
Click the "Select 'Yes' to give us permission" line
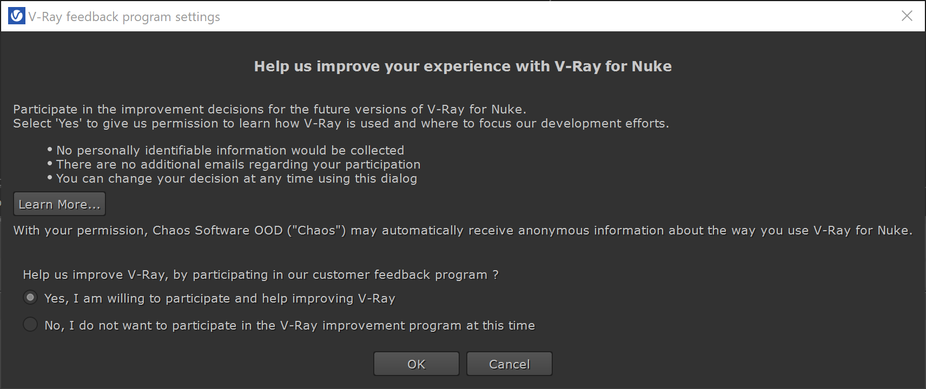pos(341,123)
